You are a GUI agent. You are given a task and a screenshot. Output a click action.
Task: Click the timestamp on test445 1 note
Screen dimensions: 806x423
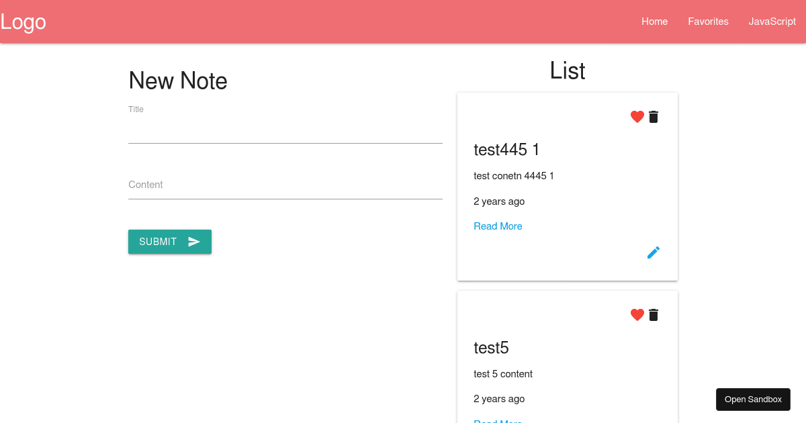499,201
